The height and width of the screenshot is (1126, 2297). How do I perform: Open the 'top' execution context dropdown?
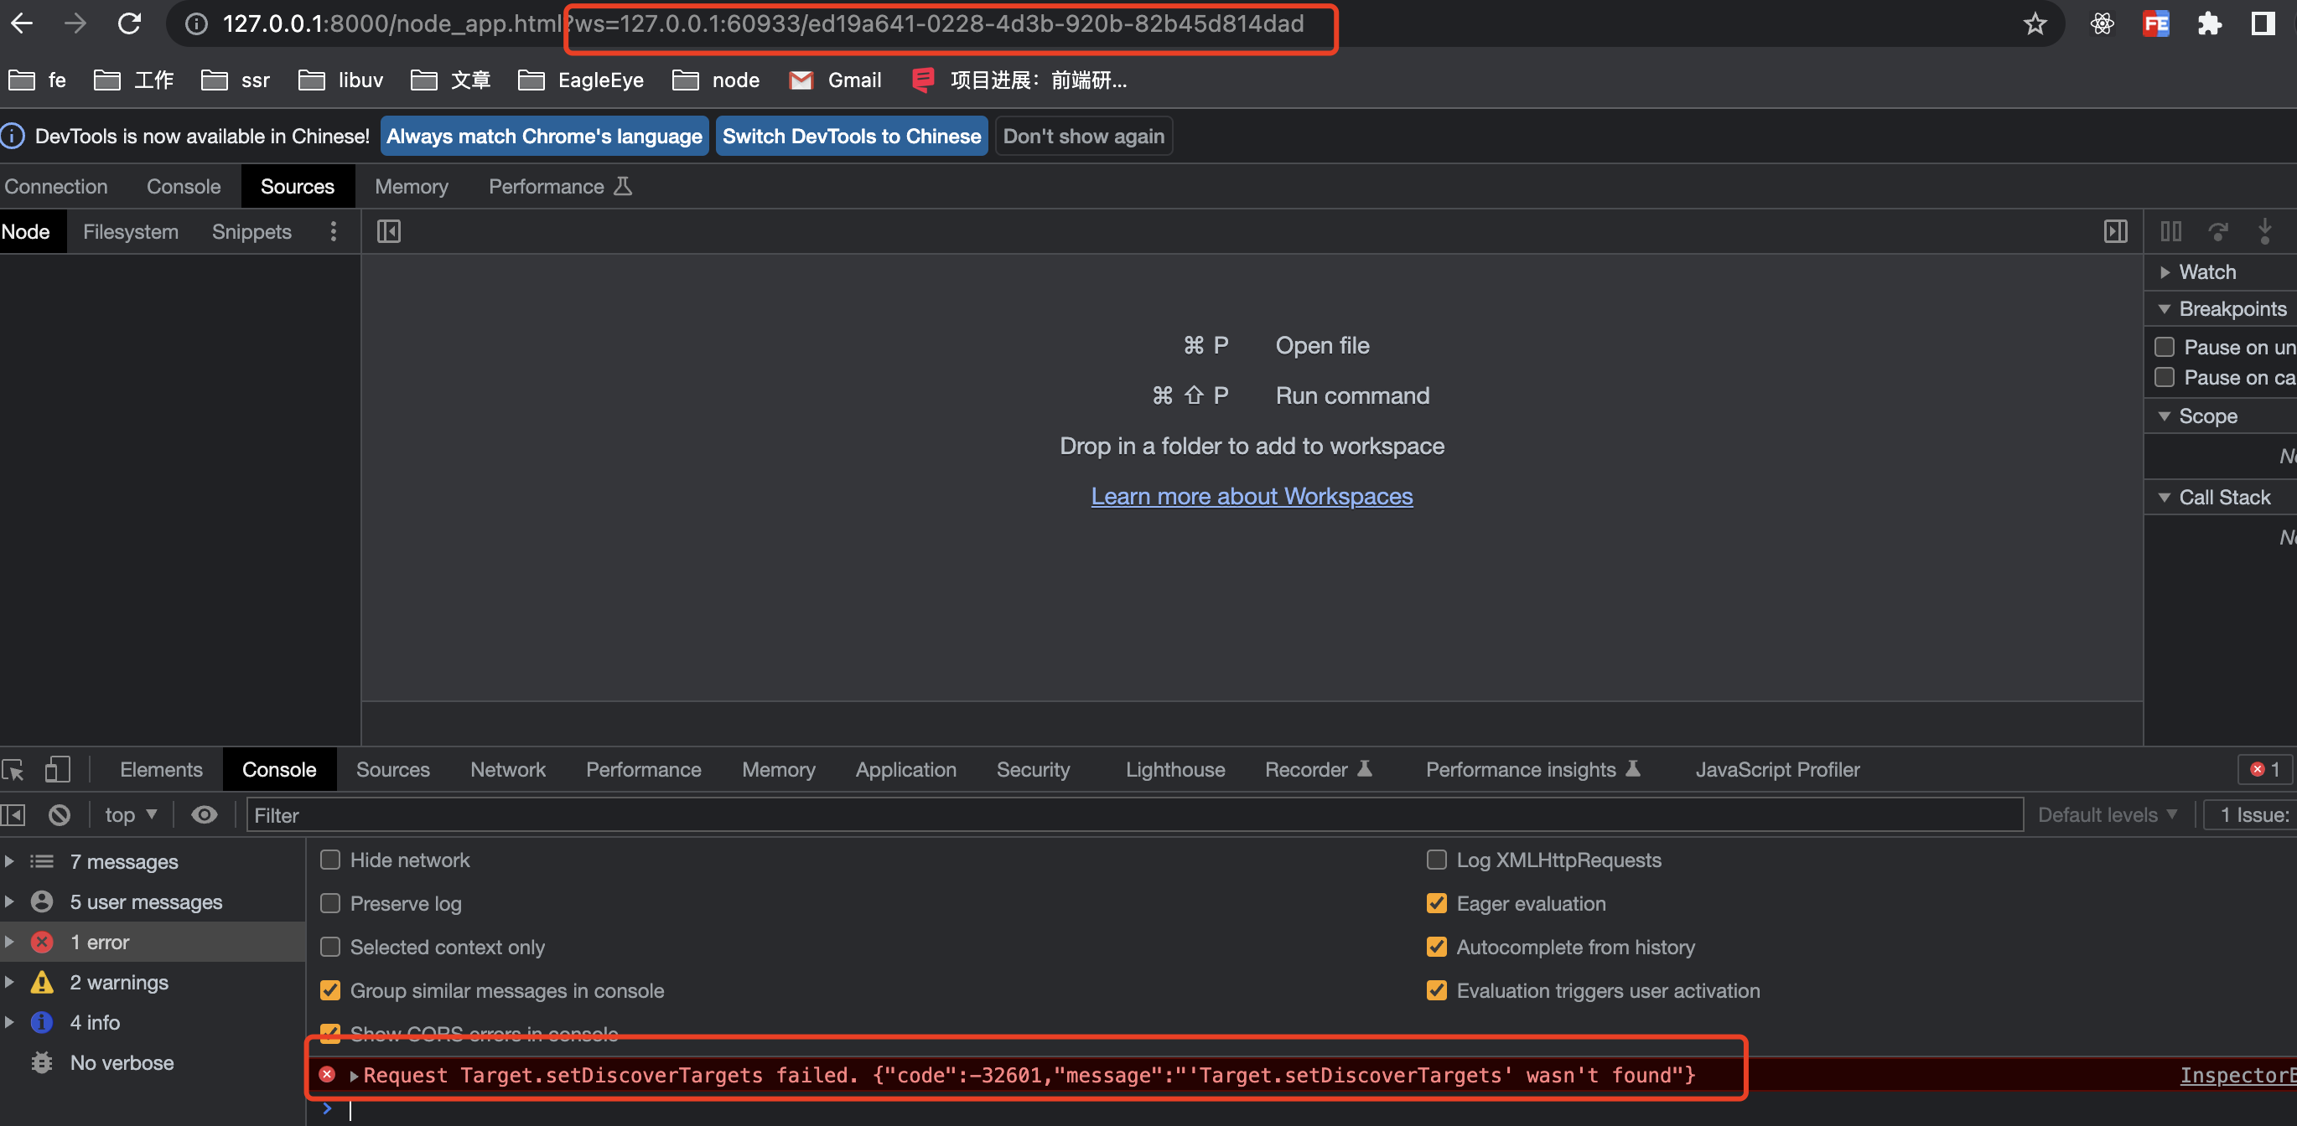pyautogui.click(x=130, y=814)
